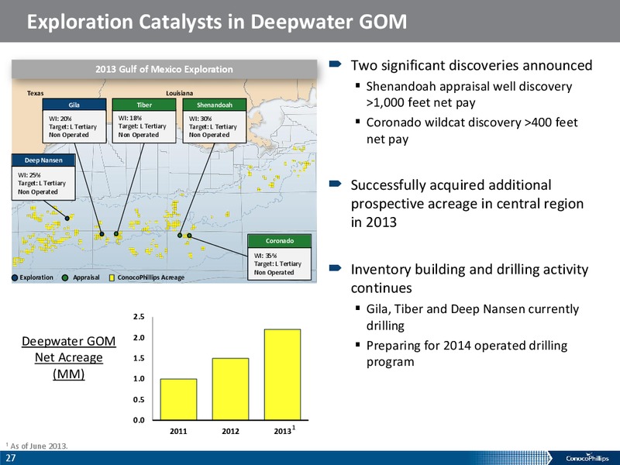620x465 pixels.
Task: Click 'WI: 30%' in the Shenandoah box
Action: pyautogui.click(x=201, y=119)
